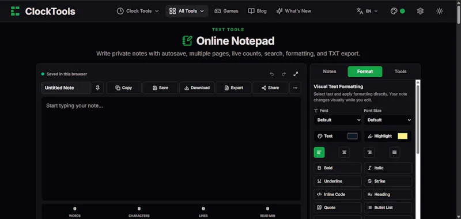This screenshot has height=219, width=461.
Task: Insert a Bullet List
Action: pyautogui.click(x=388, y=207)
